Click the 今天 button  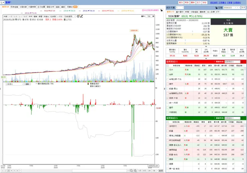243,8
